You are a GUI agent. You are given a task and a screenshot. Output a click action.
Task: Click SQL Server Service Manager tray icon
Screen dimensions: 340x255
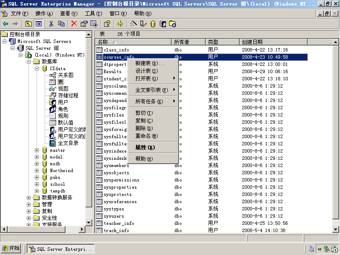click(334, 249)
